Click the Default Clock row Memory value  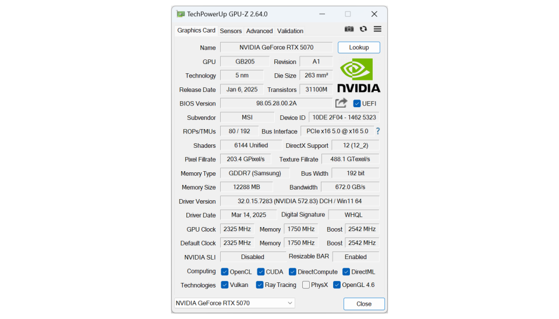301,243
